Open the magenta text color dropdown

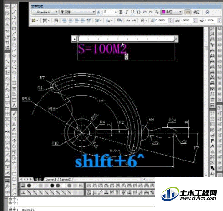coord(172,12)
